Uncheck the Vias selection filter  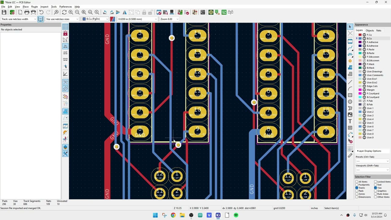click(375, 188)
